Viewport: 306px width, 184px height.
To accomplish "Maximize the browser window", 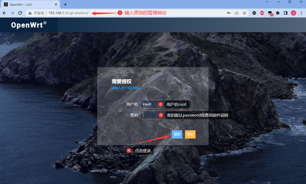I will pos(290,2).
